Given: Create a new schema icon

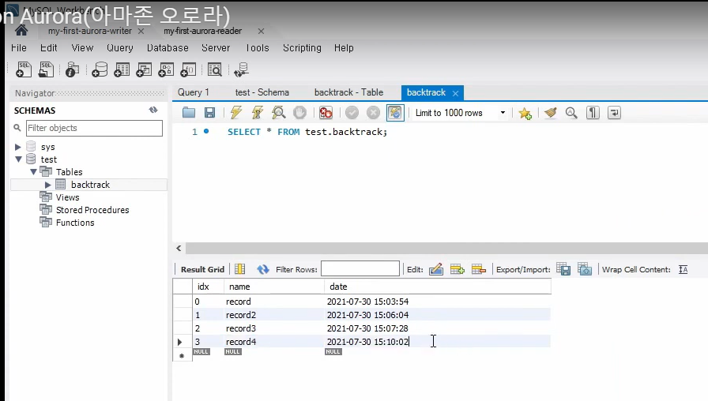Looking at the screenshot, I should [100, 70].
